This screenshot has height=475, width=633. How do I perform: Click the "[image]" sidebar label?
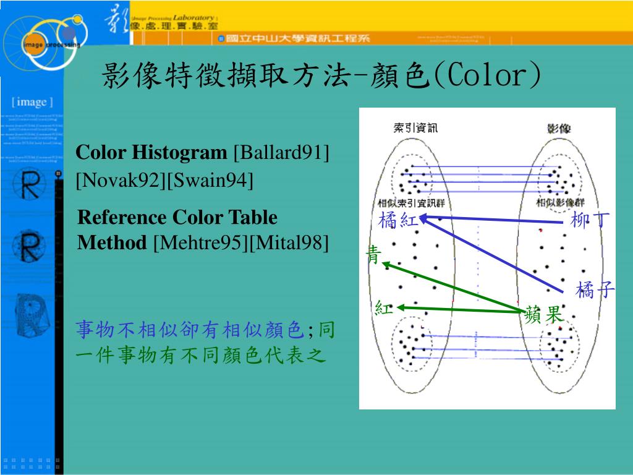pos(32,102)
